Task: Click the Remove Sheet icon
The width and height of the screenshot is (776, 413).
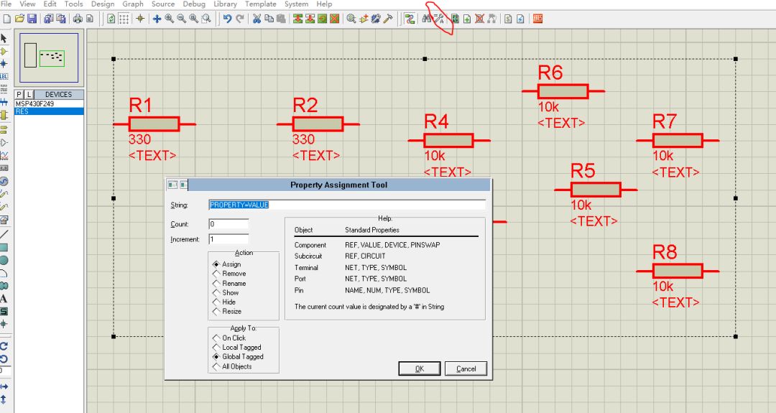Action: click(479, 19)
